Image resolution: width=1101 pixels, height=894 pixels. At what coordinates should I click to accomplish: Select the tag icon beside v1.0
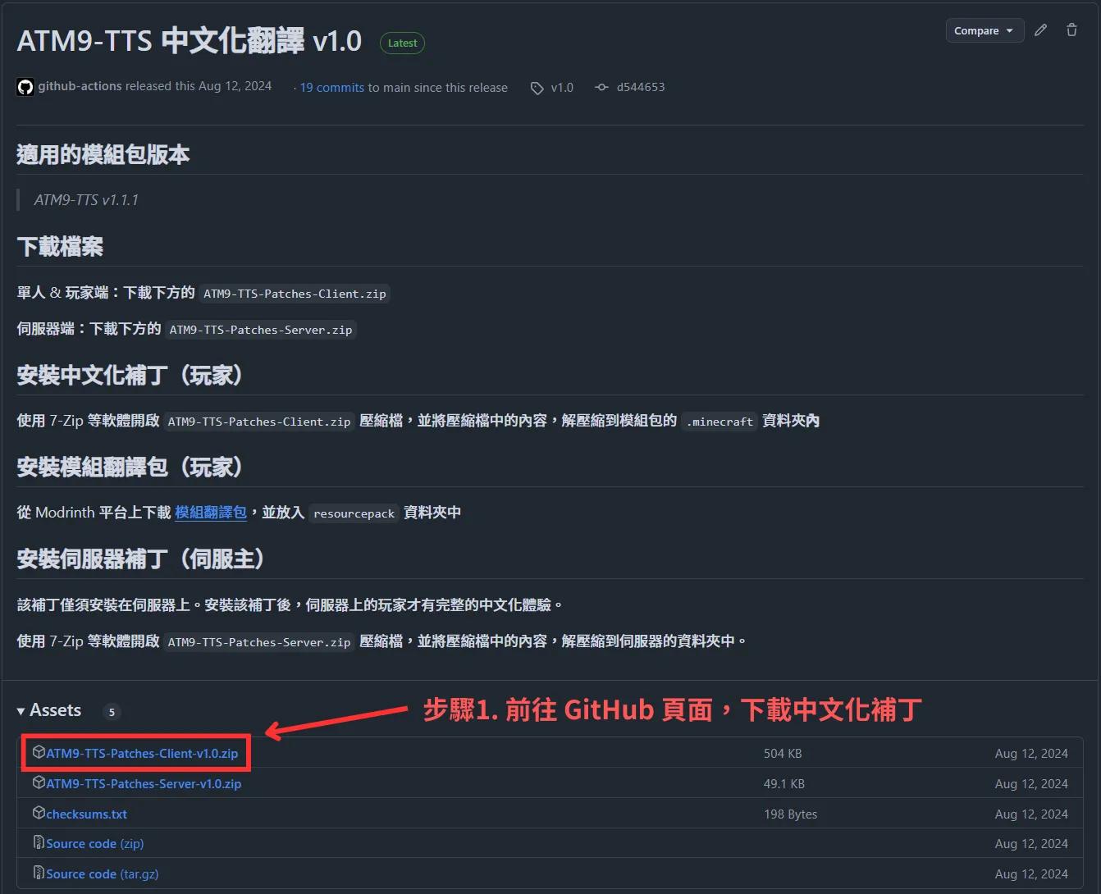tap(537, 87)
